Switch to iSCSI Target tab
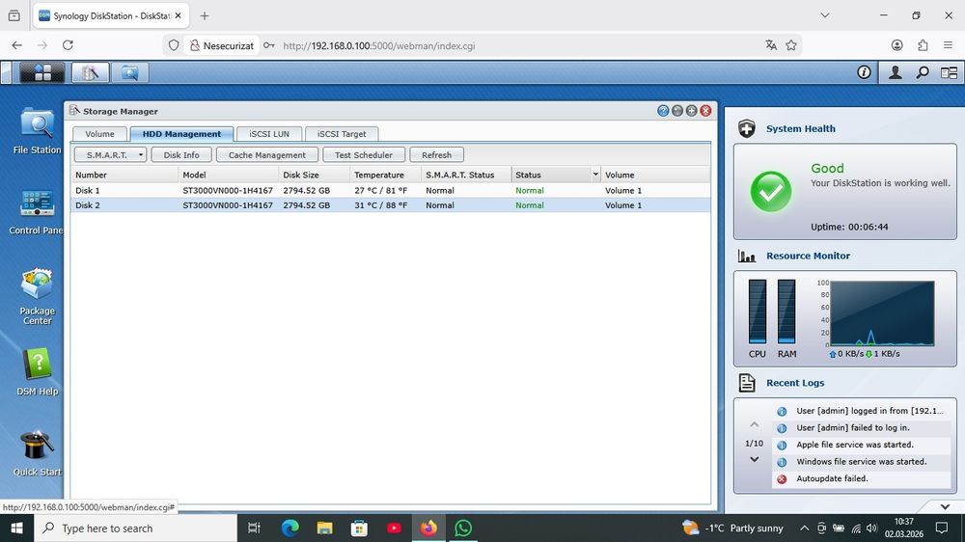 point(341,133)
